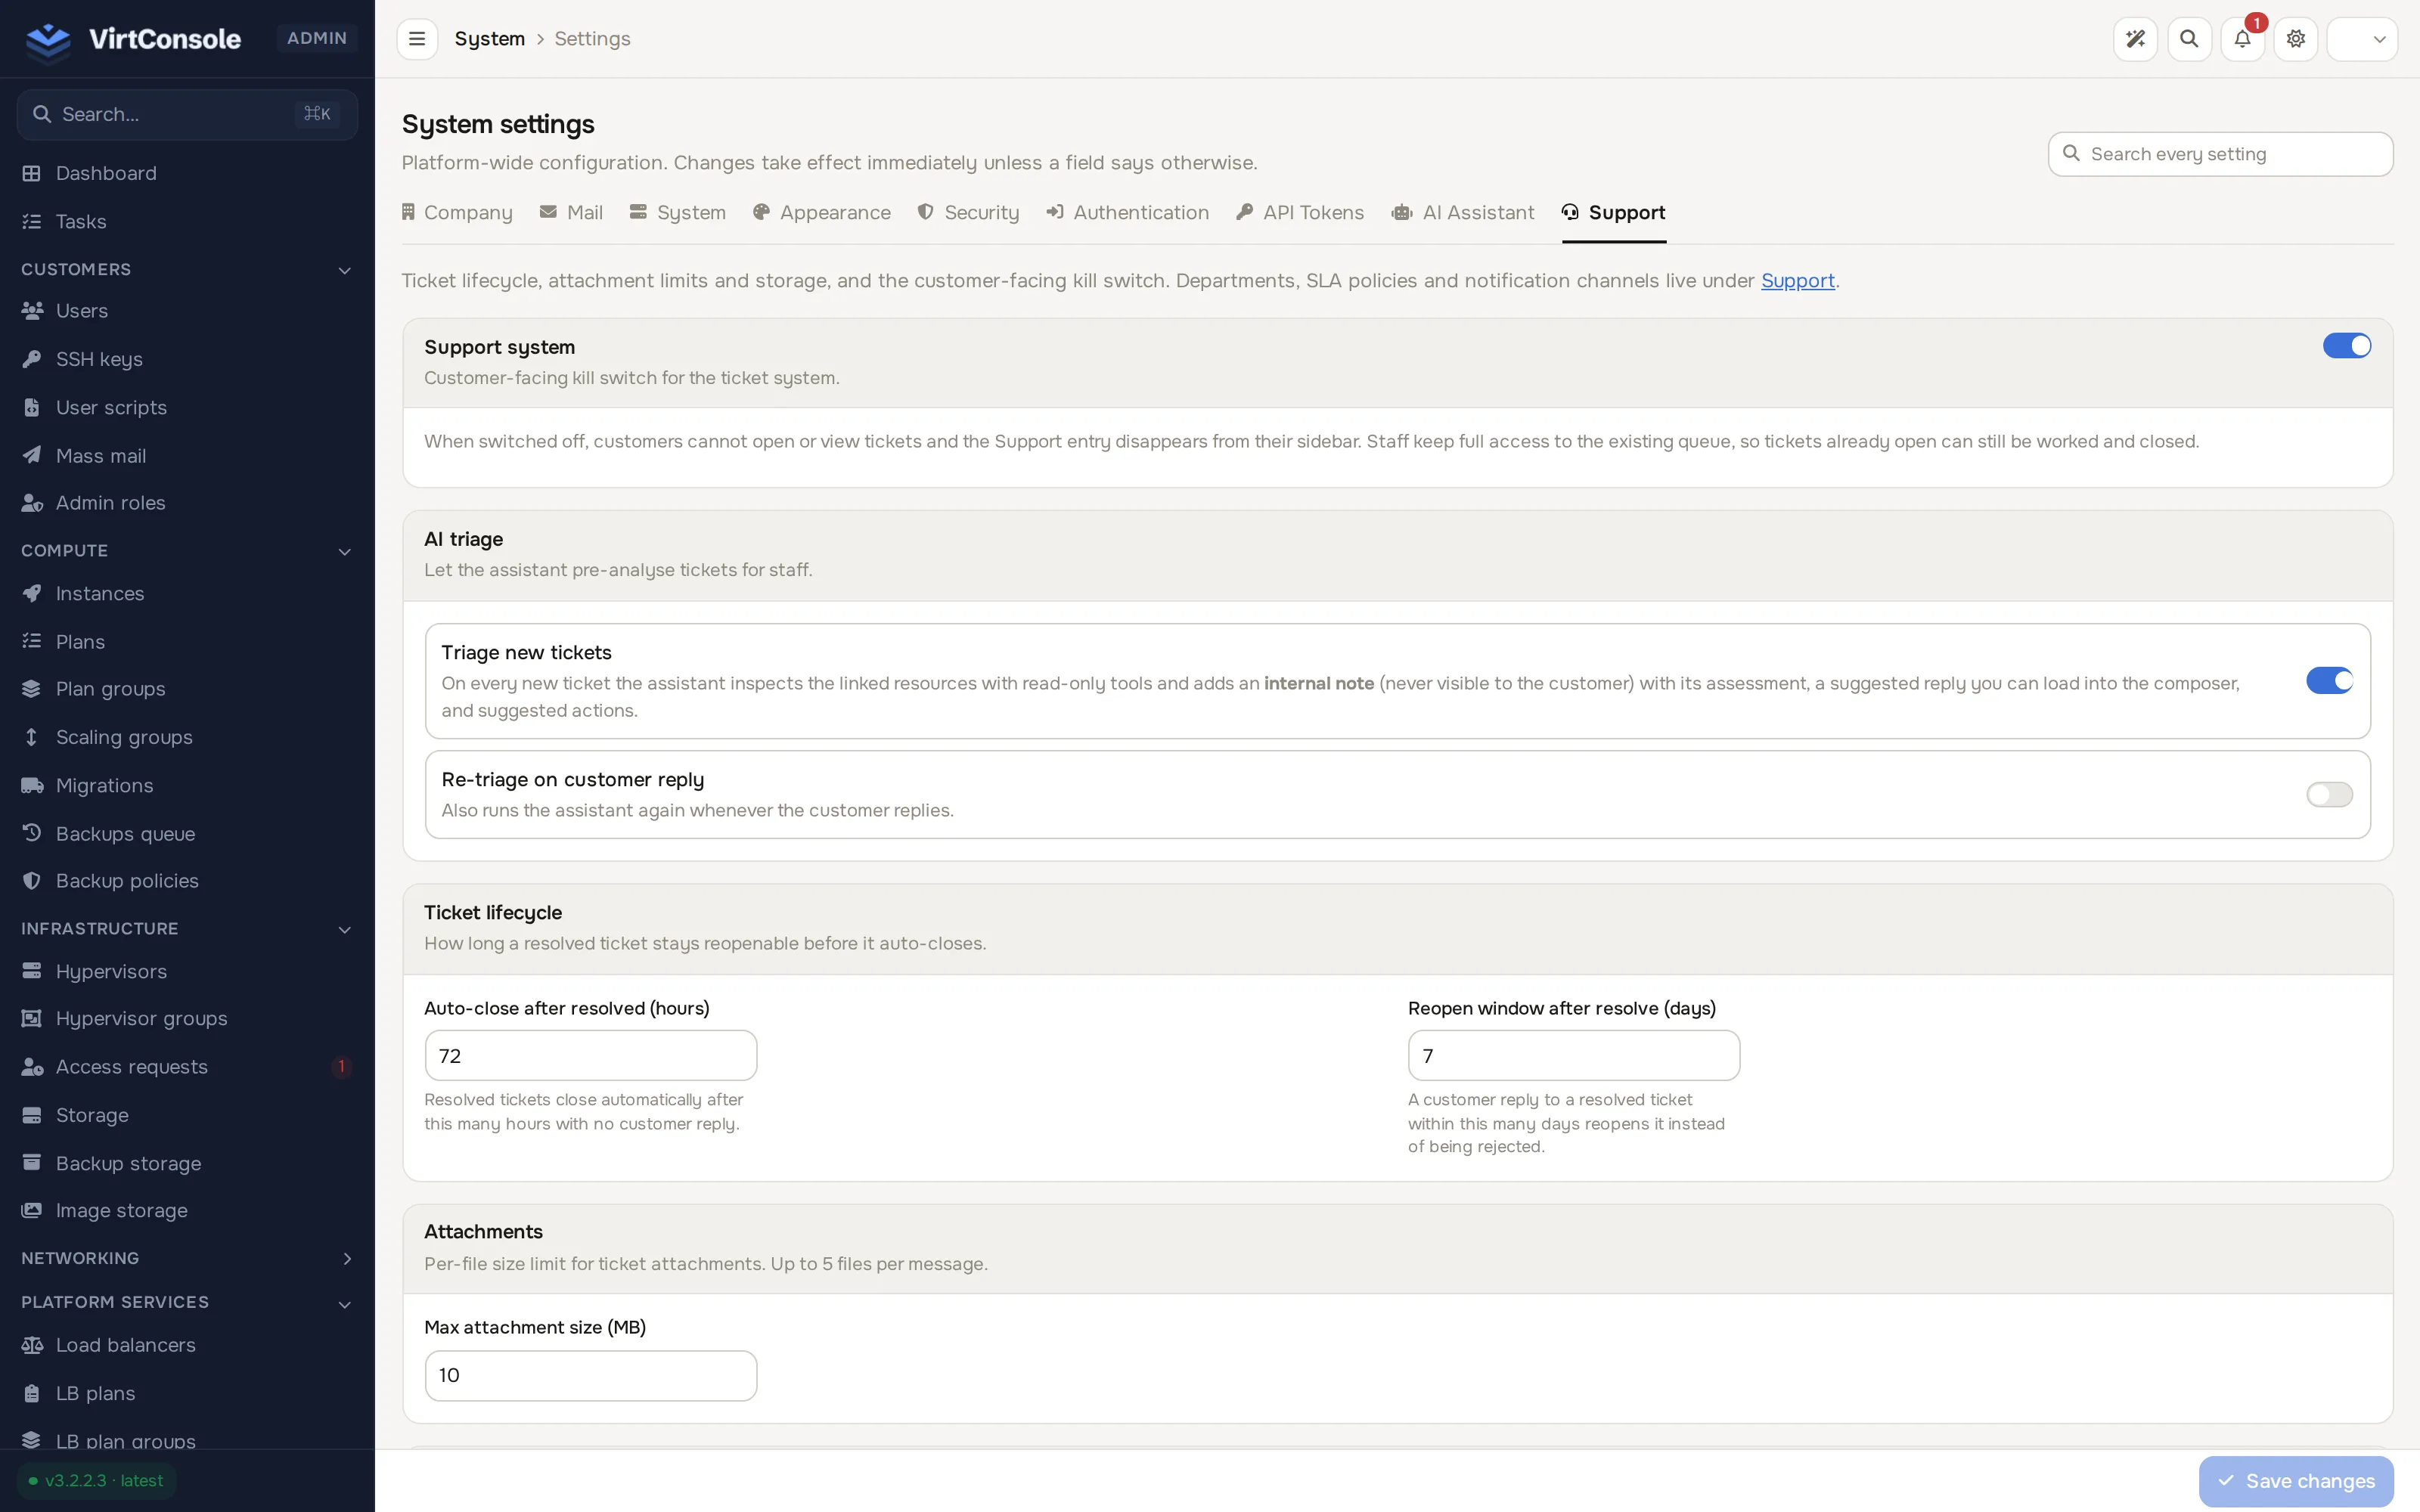Click the theme gear icon in top bar

pos(2296,39)
